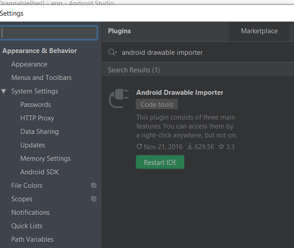Click the Restart IDE button
294x248 pixels.
point(160,162)
